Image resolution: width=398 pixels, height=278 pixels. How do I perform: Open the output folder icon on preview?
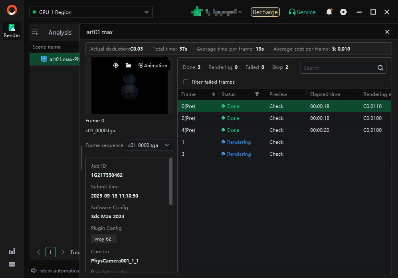point(128,65)
